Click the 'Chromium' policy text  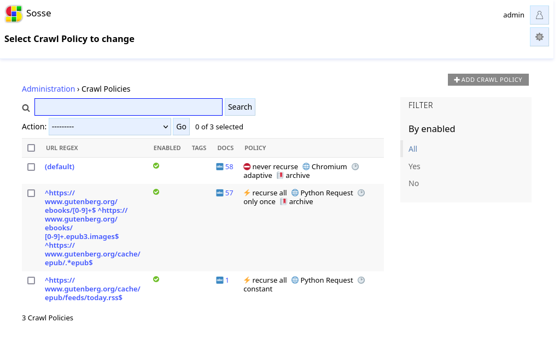coord(329,167)
